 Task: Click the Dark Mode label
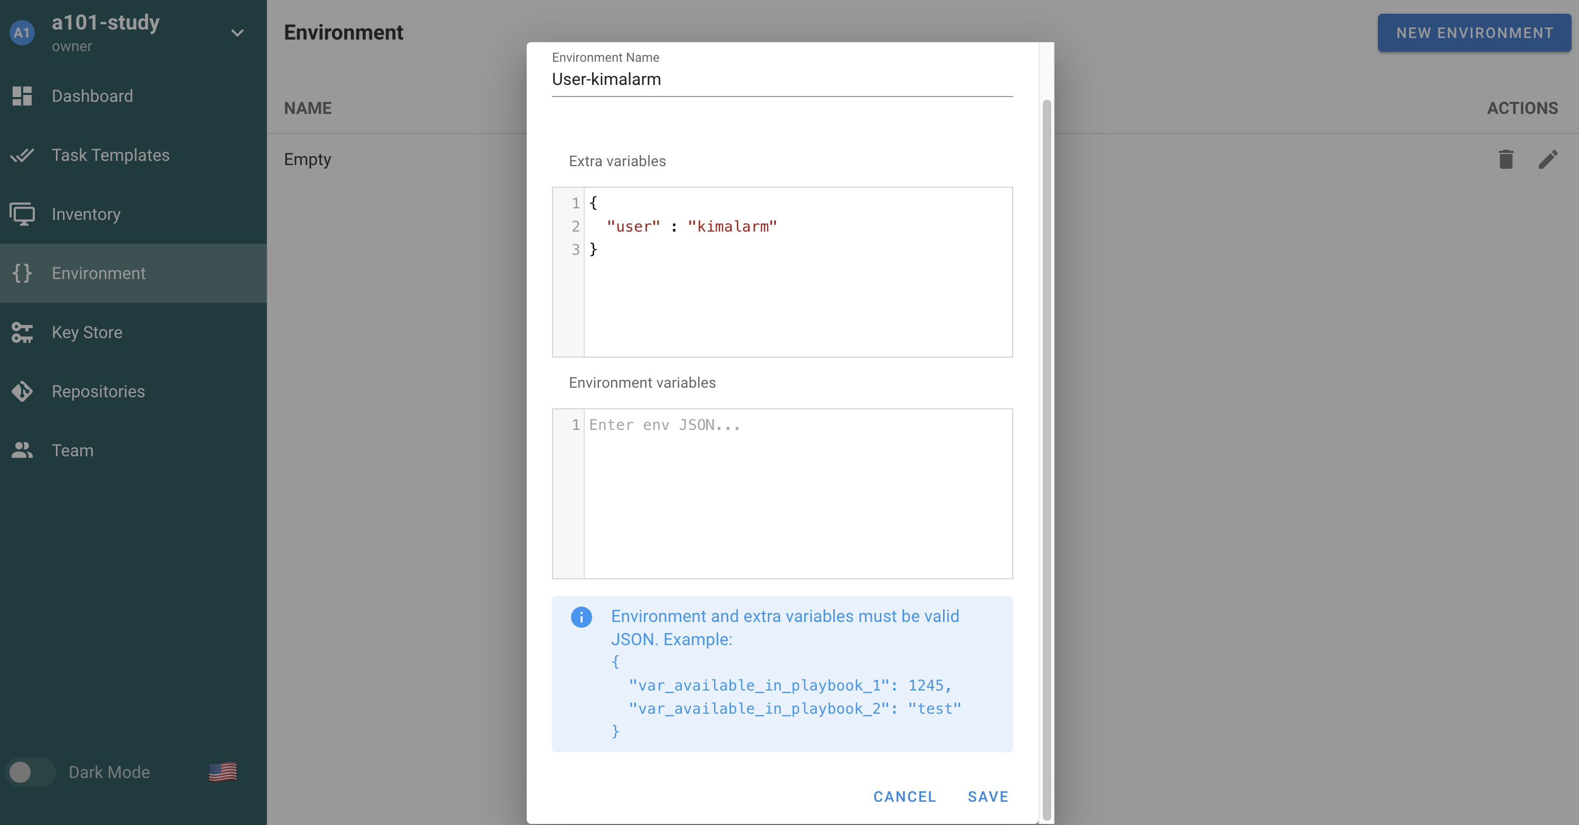pyautogui.click(x=109, y=772)
